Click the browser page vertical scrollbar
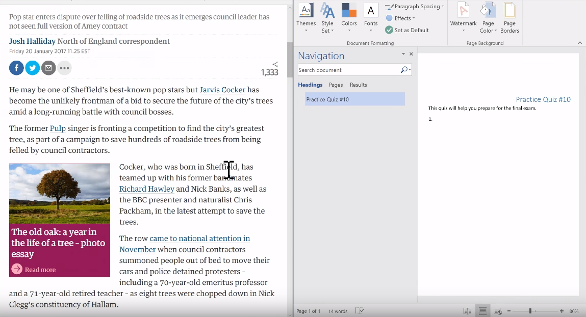The image size is (586, 317). coord(290,60)
